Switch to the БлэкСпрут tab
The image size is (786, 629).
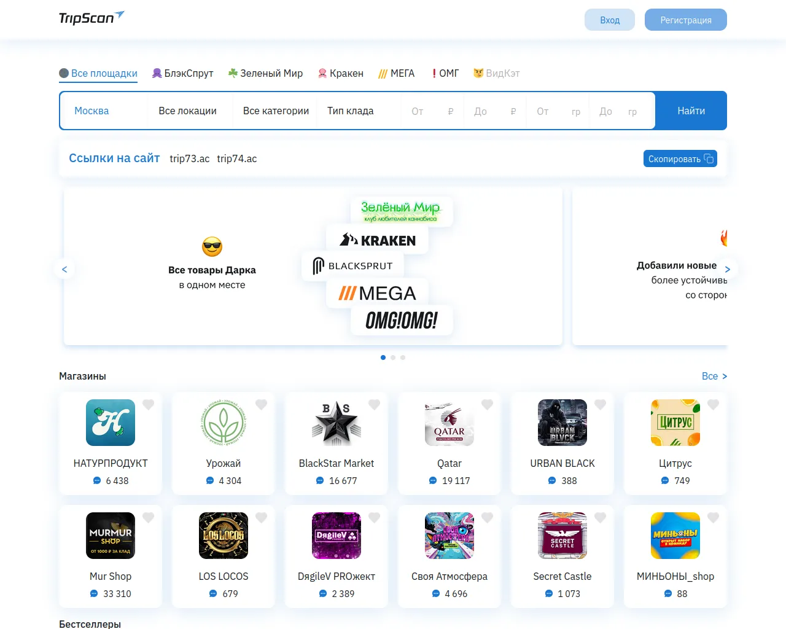point(183,73)
